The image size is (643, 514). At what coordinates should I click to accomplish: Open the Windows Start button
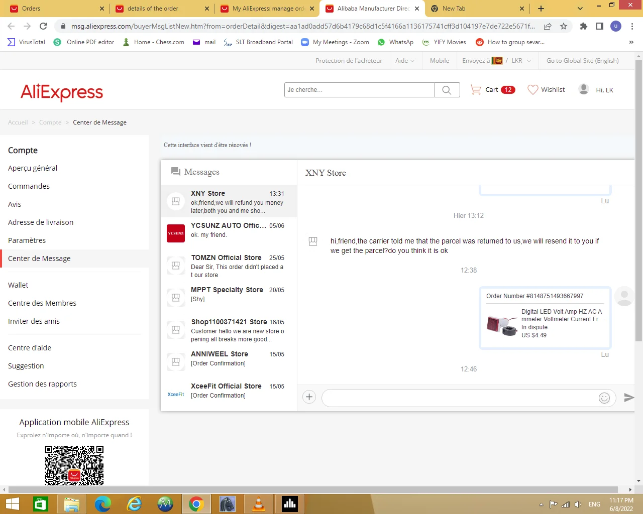(x=12, y=504)
